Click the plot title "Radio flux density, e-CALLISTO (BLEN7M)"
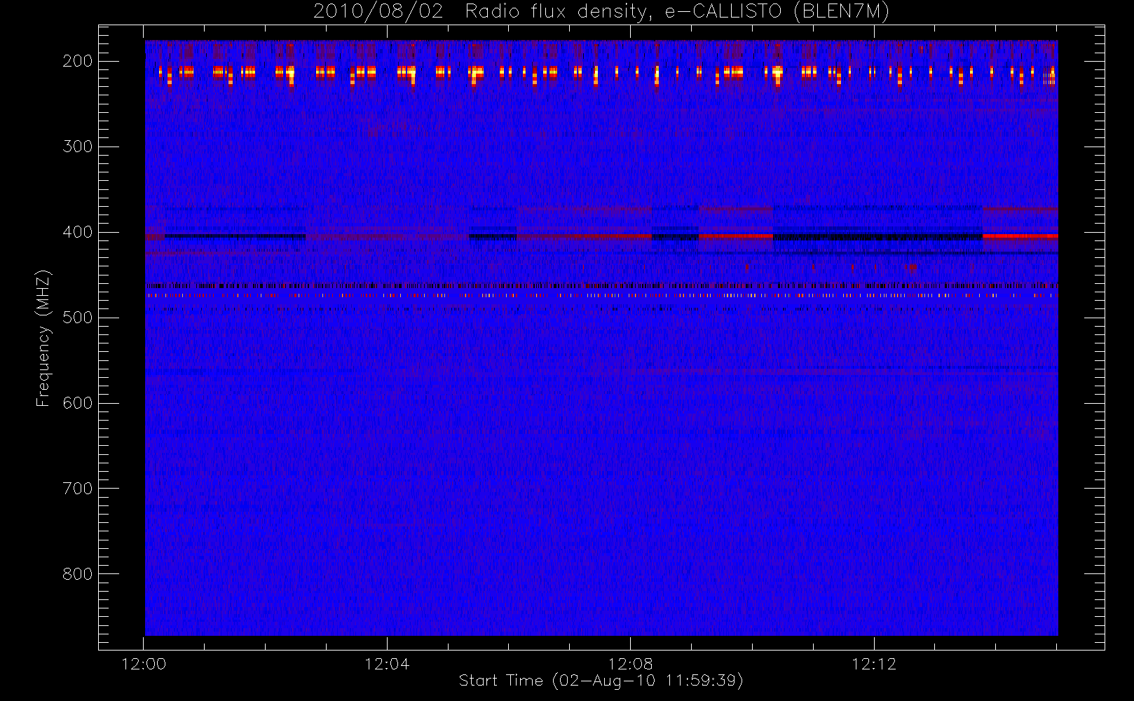The image size is (1134, 701). pos(677,12)
